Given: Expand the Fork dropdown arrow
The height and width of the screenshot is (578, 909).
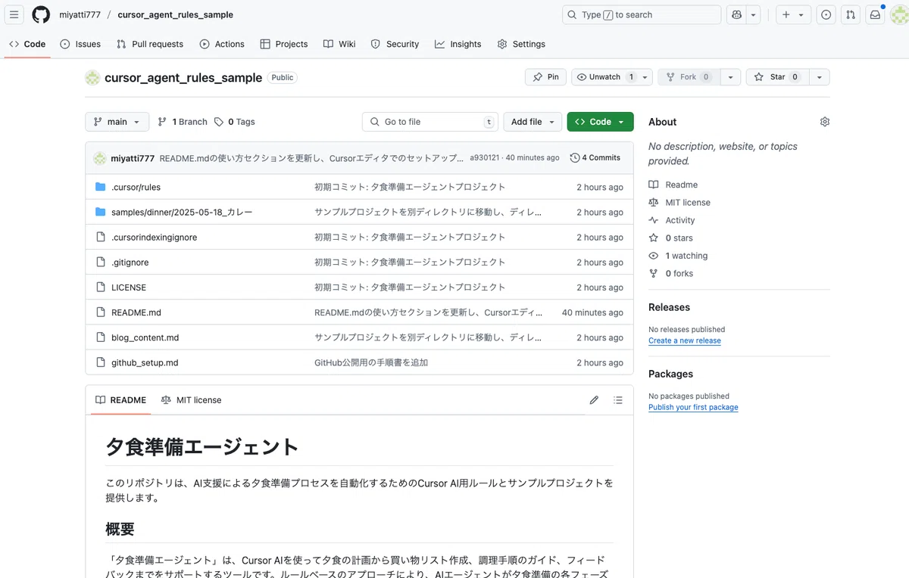Looking at the screenshot, I should click(730, 77).
